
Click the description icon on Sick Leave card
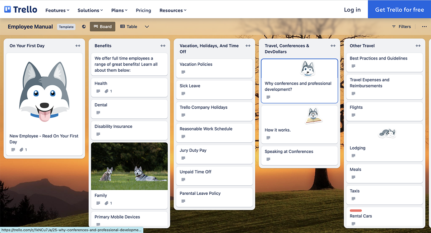pos(183,93)
